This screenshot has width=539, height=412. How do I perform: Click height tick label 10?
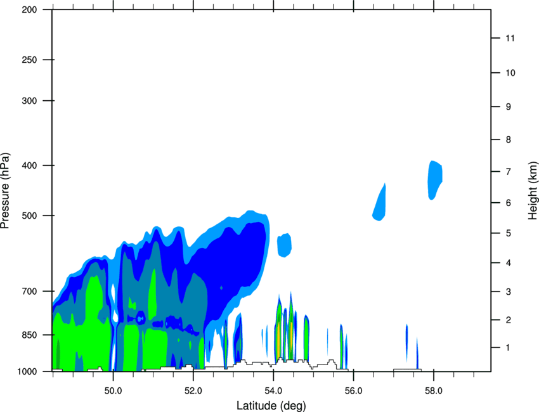coord(510,73)
